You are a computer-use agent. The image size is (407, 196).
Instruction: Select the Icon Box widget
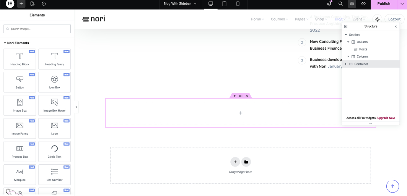click(x=54, y=82)
